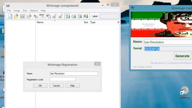Click the Serial field in crack window
Image resolution: width=192 pixels, height=108 pixels.
coord(168,49)
